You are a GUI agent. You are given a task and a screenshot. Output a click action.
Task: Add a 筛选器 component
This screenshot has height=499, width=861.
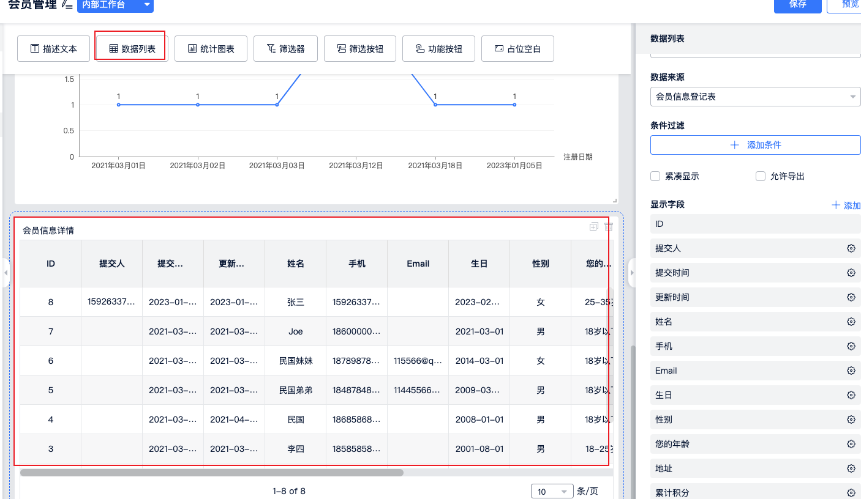pyautogui.click(x=285, y=49)
